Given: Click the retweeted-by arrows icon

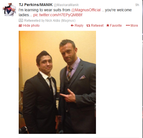Looking at the screenshot, I should coord(21,20).
